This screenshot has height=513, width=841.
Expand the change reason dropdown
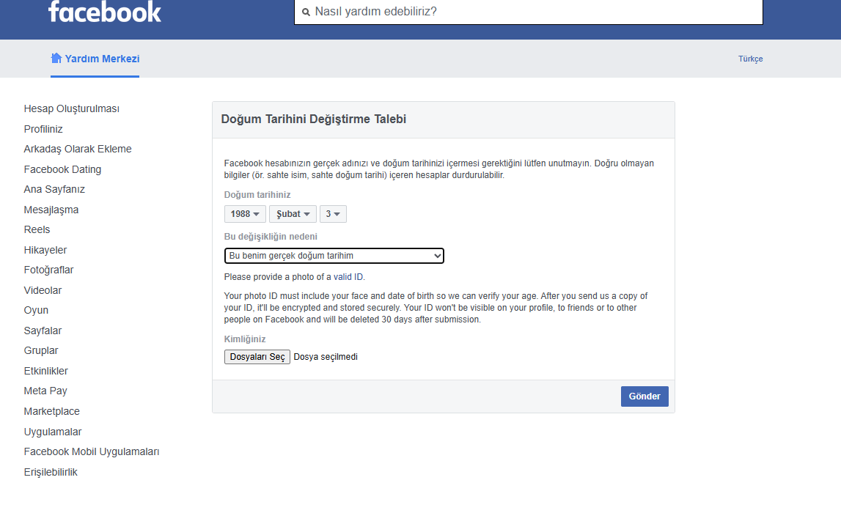tap(334, 255)
